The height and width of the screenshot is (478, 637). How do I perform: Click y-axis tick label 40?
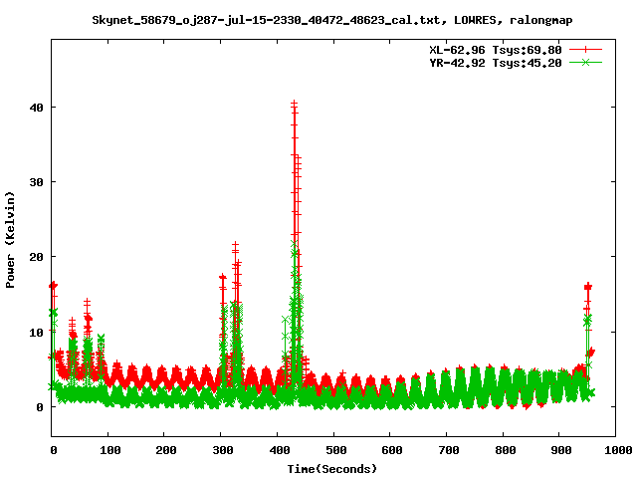[x=37, y=108]
